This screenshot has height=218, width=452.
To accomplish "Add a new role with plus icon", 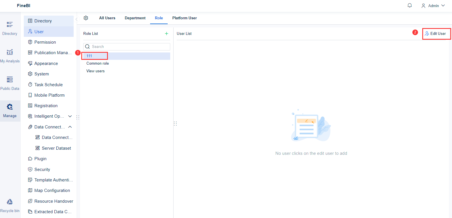I will [x=167, y=33].
